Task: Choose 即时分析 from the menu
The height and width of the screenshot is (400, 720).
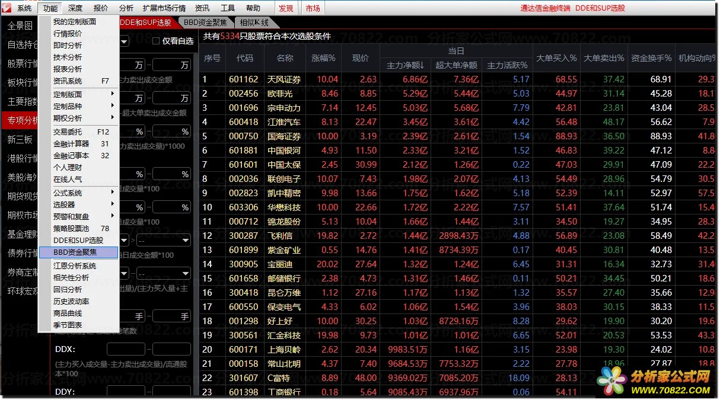Action: click(x=78, y=46)
